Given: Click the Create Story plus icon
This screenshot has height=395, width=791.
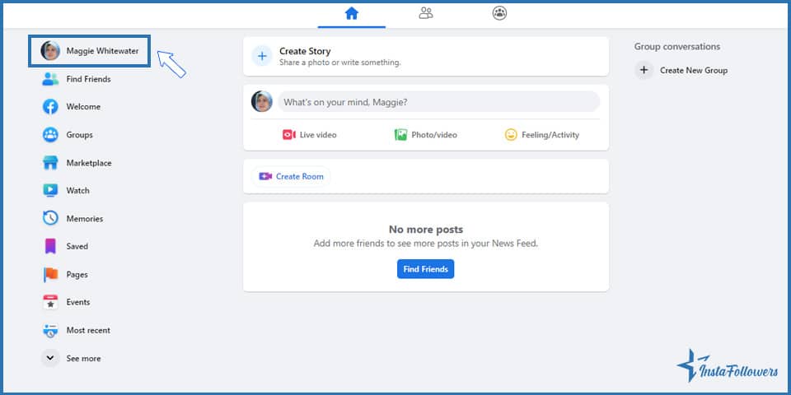Looking at the screenshot, I should tap(262, 56).
